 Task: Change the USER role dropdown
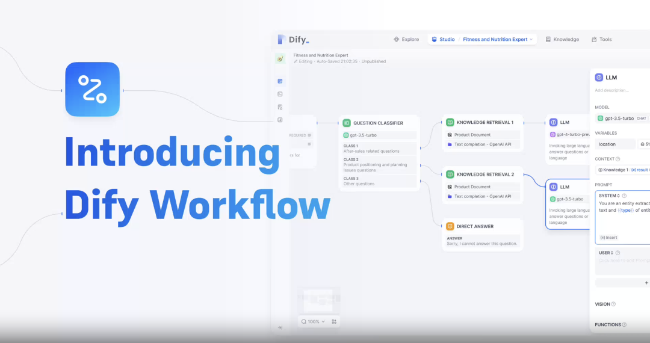pyautogui.click(x=606, y=253)
